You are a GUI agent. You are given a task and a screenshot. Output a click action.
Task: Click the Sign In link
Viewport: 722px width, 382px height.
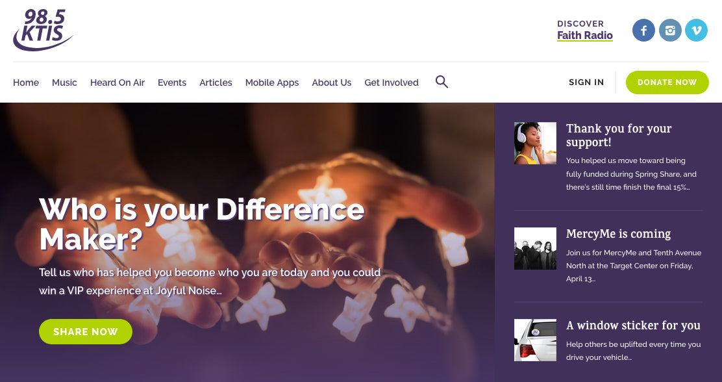tap(586, 83)
